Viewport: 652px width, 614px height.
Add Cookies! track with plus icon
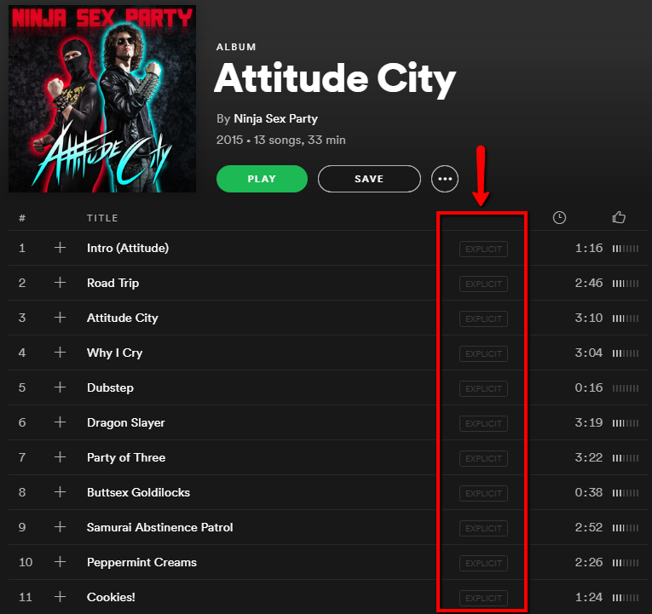tap(60, 597)
